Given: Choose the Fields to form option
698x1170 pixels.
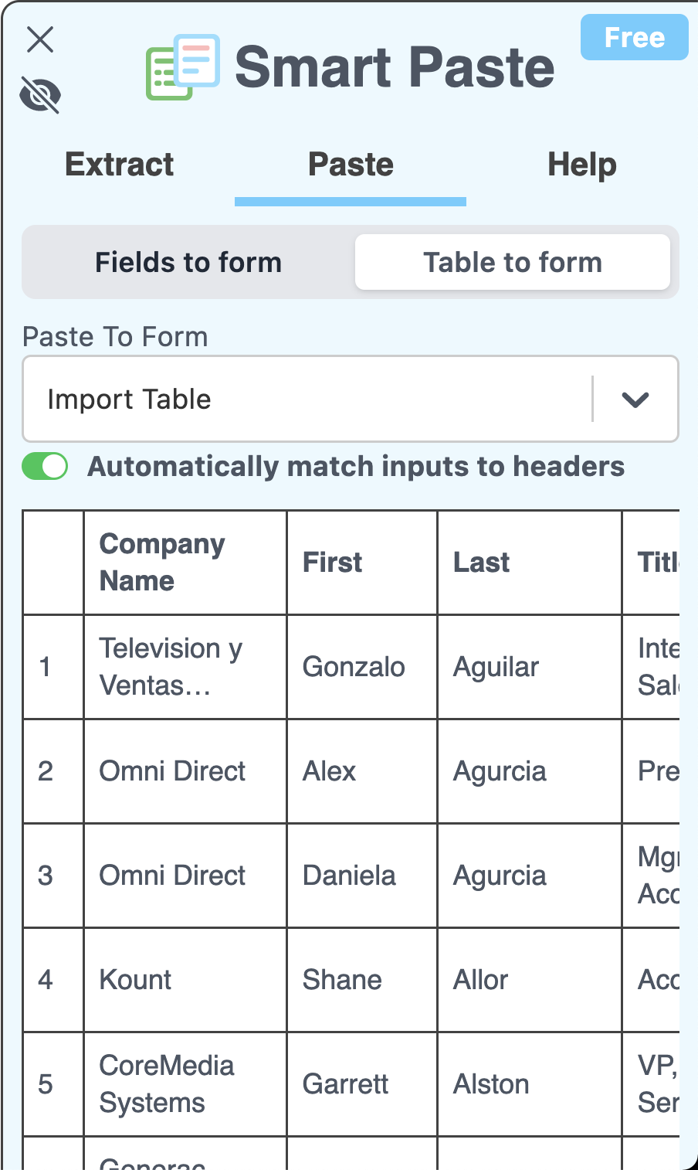Looking at the screenshot, I should (x=188, y=262).
